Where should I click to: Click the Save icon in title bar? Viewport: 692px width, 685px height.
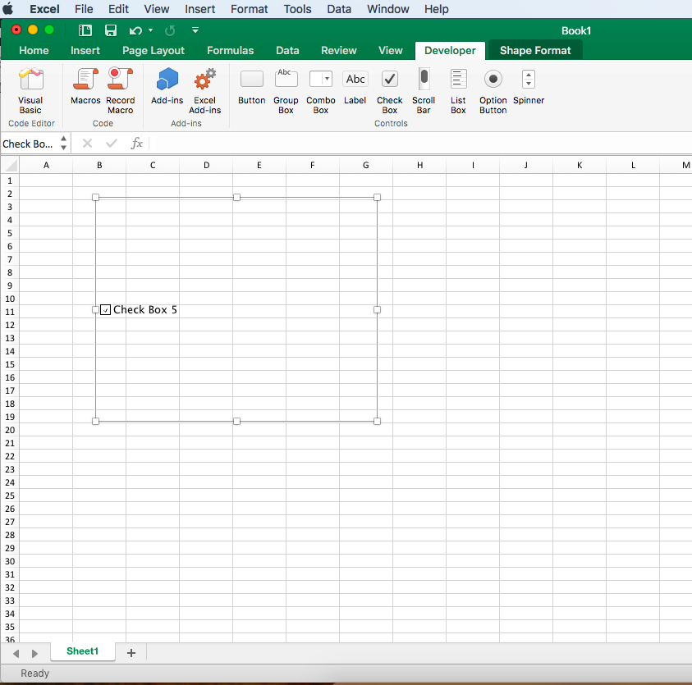pyautogui.click(x=110, y=30)
